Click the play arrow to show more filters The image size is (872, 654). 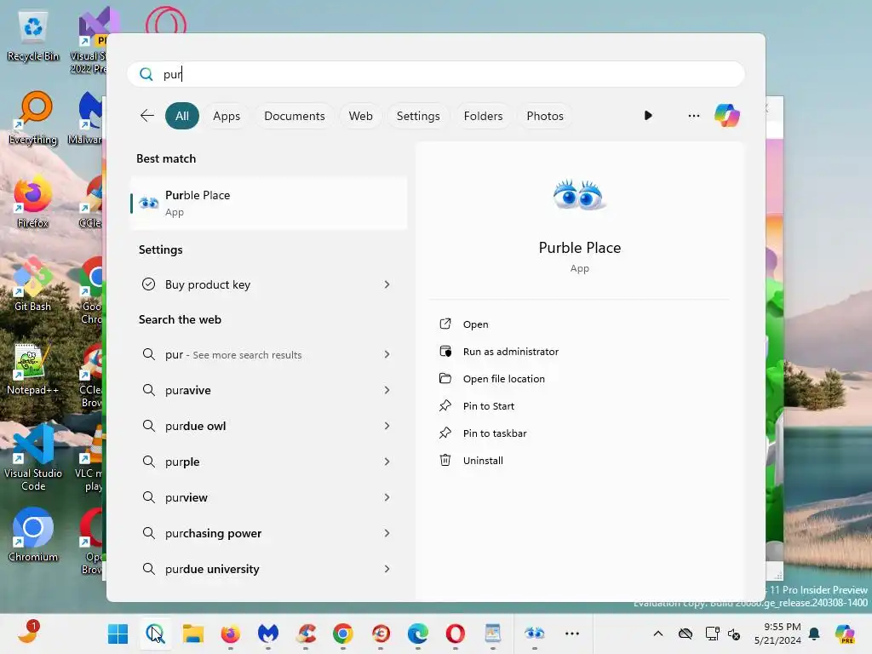648,116
